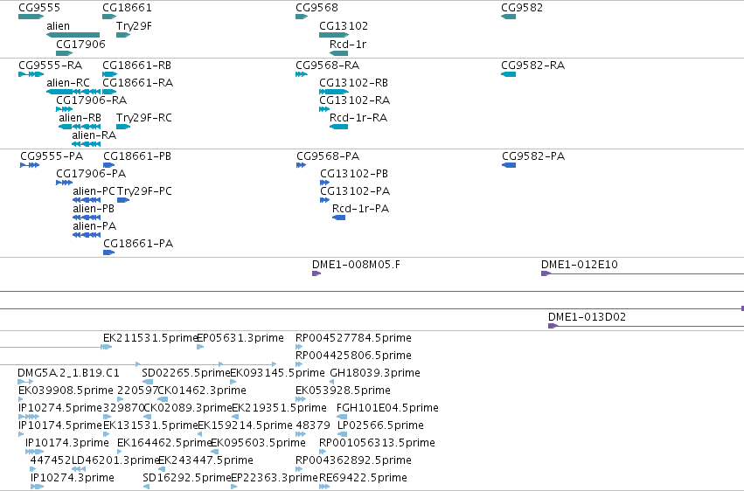The width and height of the screenshot is (744, 491).
Task: Select the Try29F gene glyph
Action: [123, 35]
